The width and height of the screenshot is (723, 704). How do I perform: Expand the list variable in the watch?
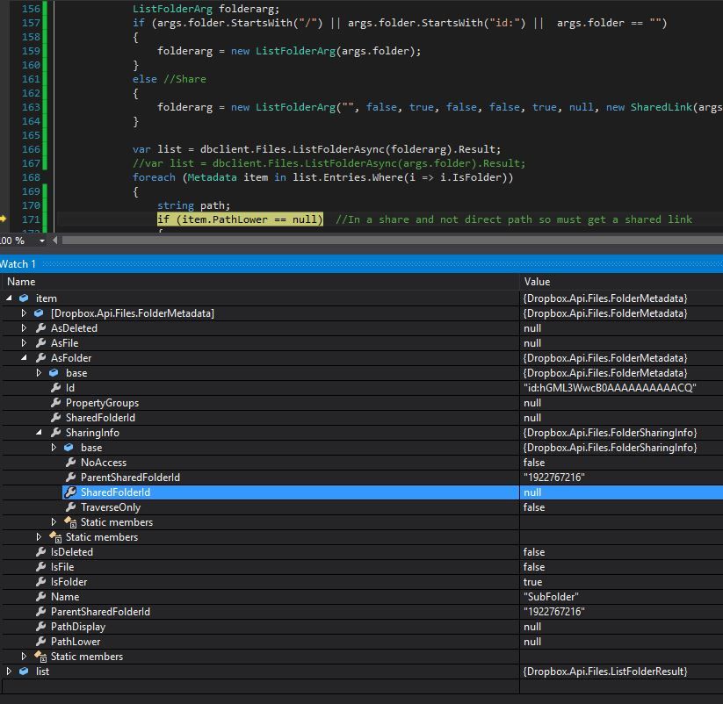9,672
